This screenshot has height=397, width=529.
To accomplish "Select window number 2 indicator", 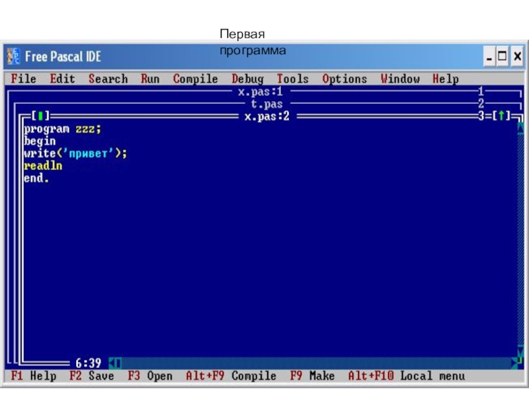I will click(x=481, y=104).
